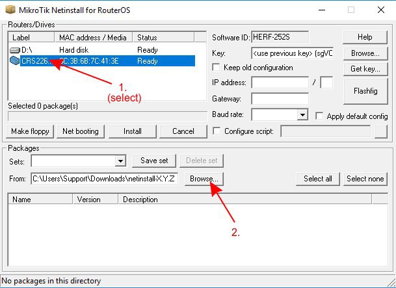
Task: Click the Key input field
Action: (x=292, y=53)
